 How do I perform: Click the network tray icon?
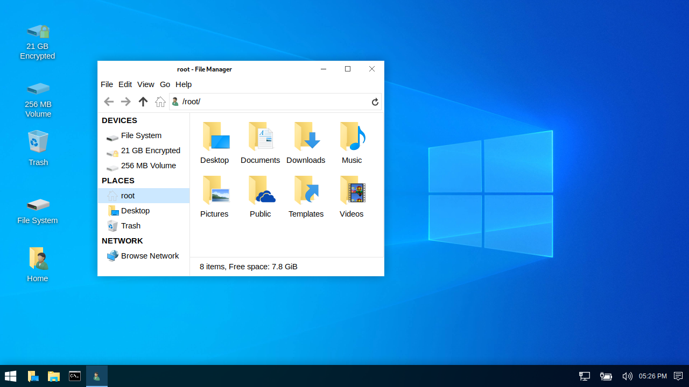[585, 376]
